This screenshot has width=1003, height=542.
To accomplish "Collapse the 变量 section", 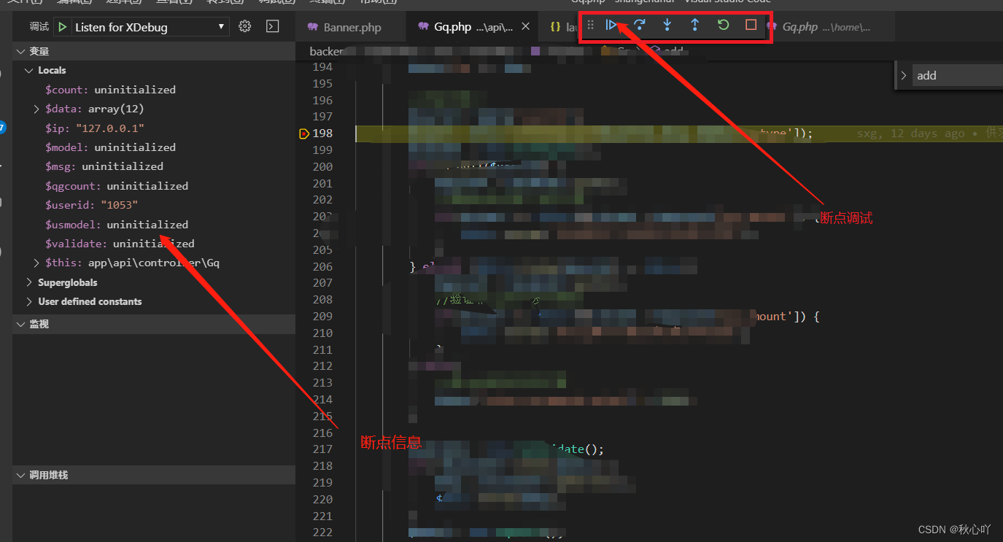I will coord(154,51).
